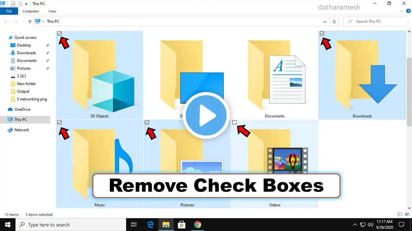412x231 pixels.
Task: Expand the chevron before This PC breadcrumb
Action: point(43,21)
